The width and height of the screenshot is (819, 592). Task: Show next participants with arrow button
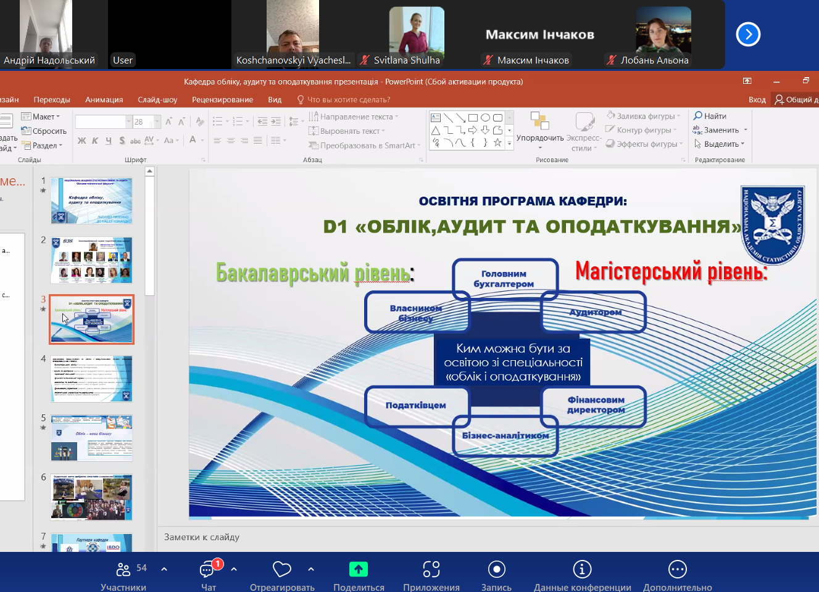pos(748,34)
